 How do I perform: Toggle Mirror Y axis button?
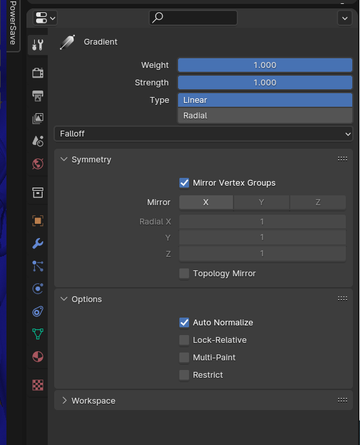[261, 202]
